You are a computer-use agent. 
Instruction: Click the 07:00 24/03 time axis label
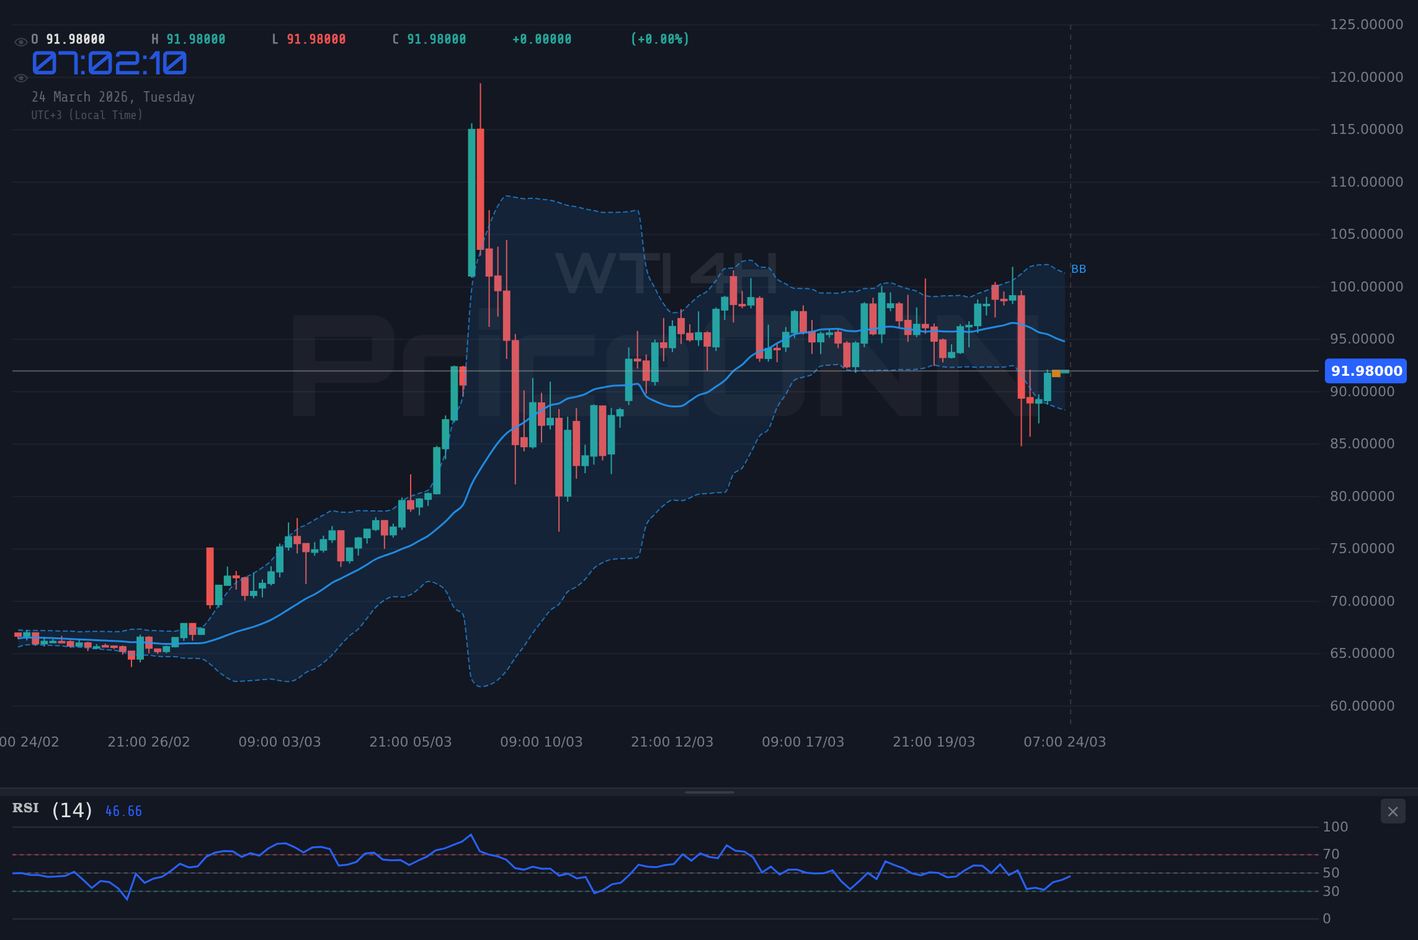pyautogui.click(x=1065, y=742)
